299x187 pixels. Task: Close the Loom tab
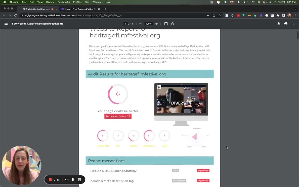[99, 9]
